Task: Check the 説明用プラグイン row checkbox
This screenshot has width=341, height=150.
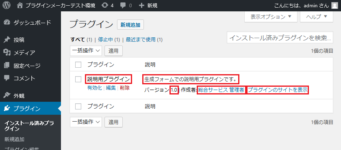Action: pyautogui.click(x=78, y=79)
